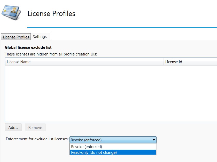Click the License Profiles card icon

[x=11, y=13]
